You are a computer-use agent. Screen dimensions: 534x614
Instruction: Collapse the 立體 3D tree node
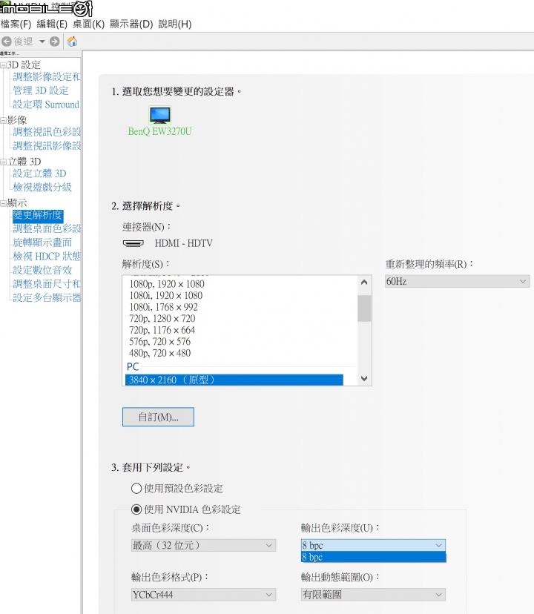3,162
